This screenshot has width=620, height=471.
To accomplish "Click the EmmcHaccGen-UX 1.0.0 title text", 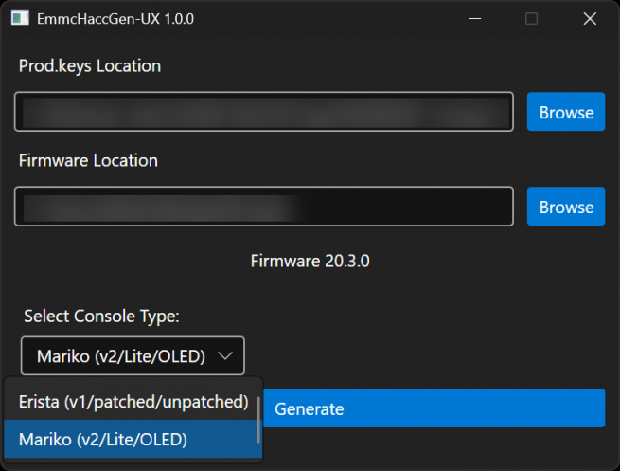I will pyautogui.click(x=115, y=18).
